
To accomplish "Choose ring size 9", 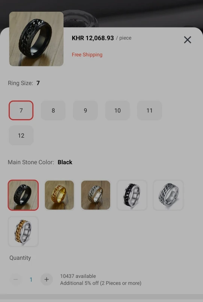I will click(x=85, y=110).
